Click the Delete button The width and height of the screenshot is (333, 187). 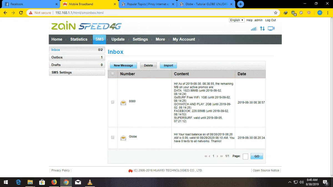[x=148, y=65]
